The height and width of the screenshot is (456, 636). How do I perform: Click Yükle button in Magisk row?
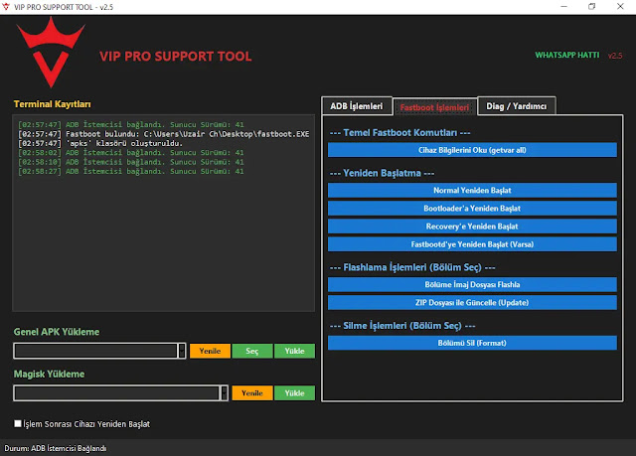[294, 393]
